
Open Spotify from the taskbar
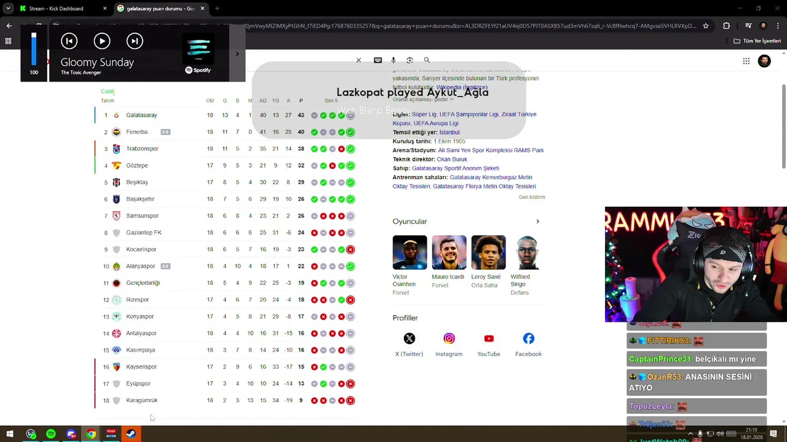(51, 434)
